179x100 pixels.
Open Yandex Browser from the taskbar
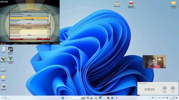point(104,98)
